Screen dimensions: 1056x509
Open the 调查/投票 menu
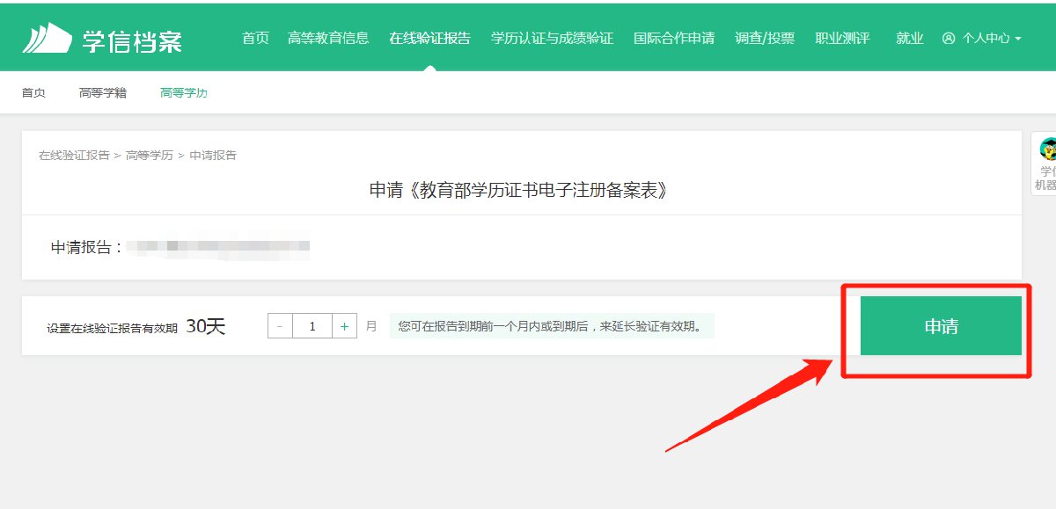(x=765, y=39)
